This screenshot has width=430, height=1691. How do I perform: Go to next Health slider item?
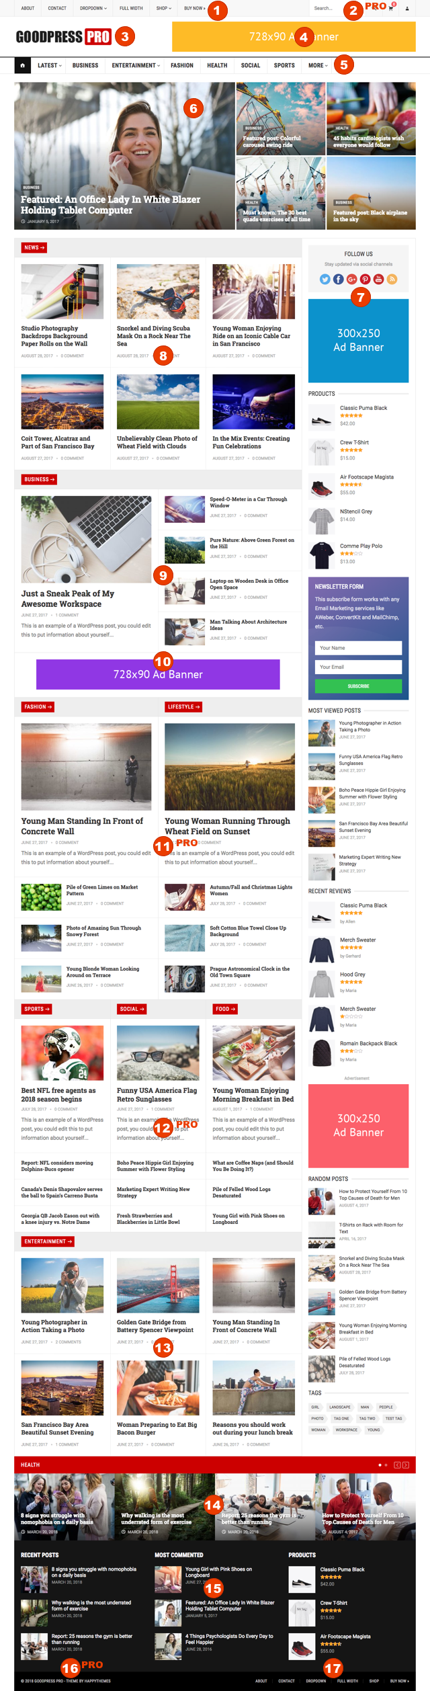pyautogui.click(x=406, y=1465)
